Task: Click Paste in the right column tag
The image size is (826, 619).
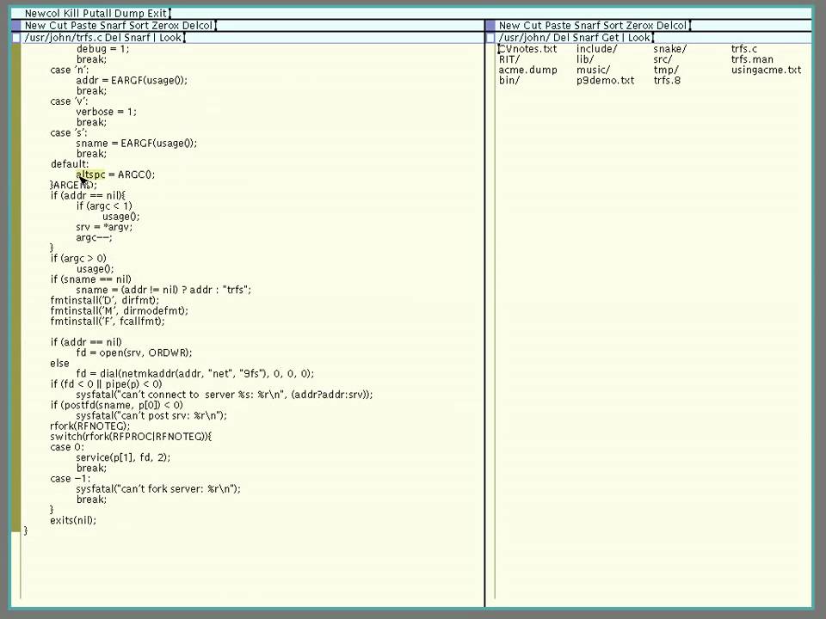Action: tap(558, 25)
